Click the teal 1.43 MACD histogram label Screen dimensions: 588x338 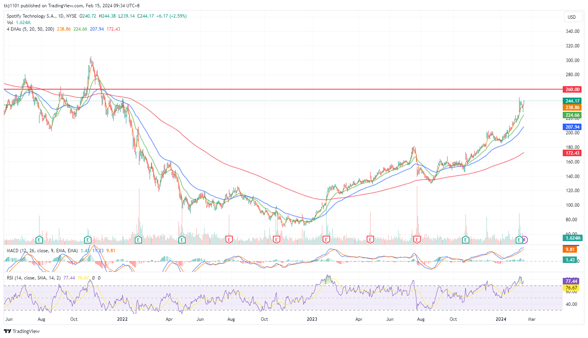pyautogui.click(x=570, y=260)
